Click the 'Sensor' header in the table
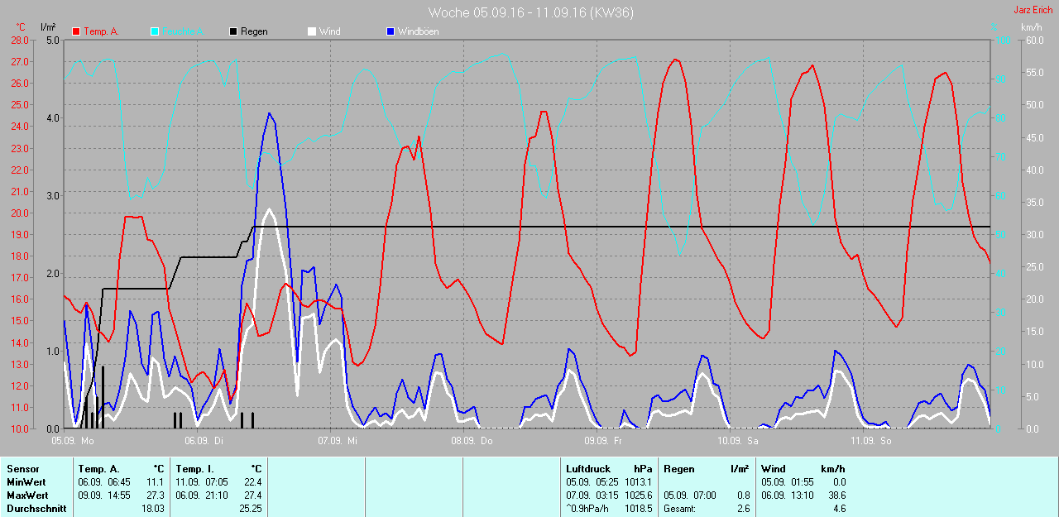This screenshot has height=517, width=1059. tap(22, 468)
